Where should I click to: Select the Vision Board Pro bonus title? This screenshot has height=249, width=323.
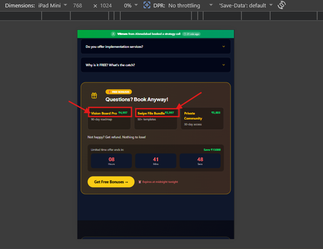click(104, 113)
